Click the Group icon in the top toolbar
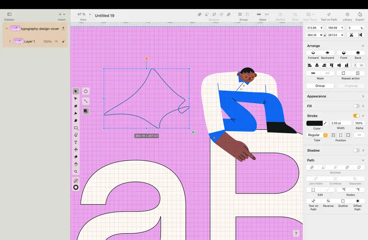The image size is (368, 240). coord(240,14)
